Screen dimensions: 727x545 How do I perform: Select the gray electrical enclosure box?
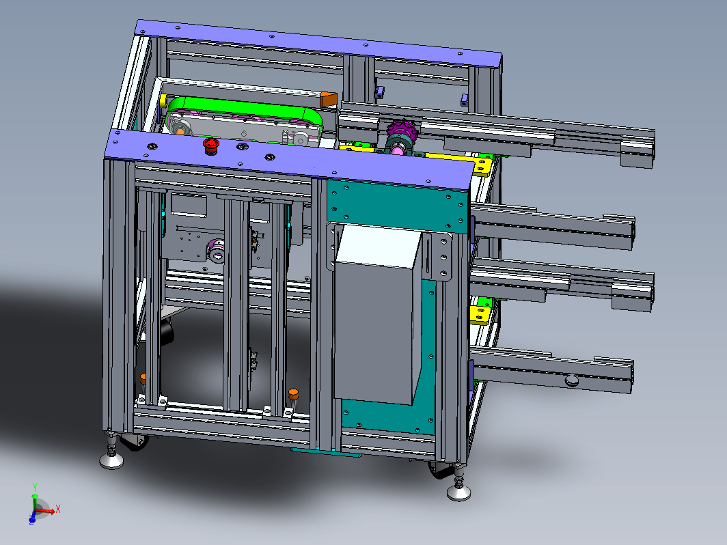[x=377, y=315]
